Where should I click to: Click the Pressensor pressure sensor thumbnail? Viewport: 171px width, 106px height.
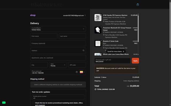coord(98,30)
